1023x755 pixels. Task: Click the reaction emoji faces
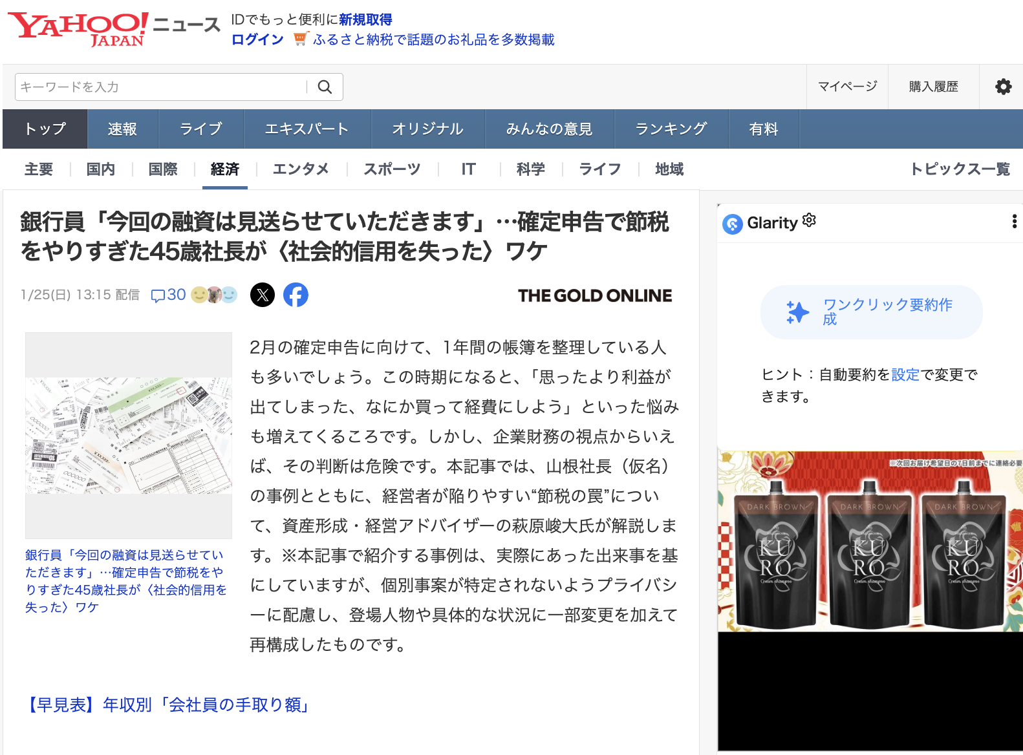[x=214, y=295]
